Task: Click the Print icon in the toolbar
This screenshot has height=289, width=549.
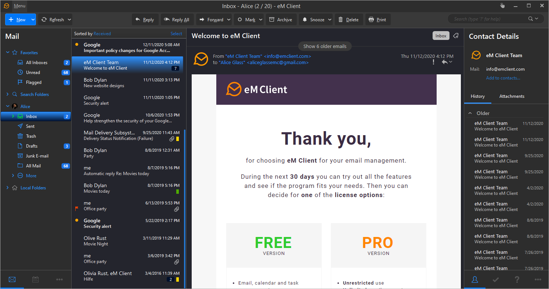Action: 371,20
